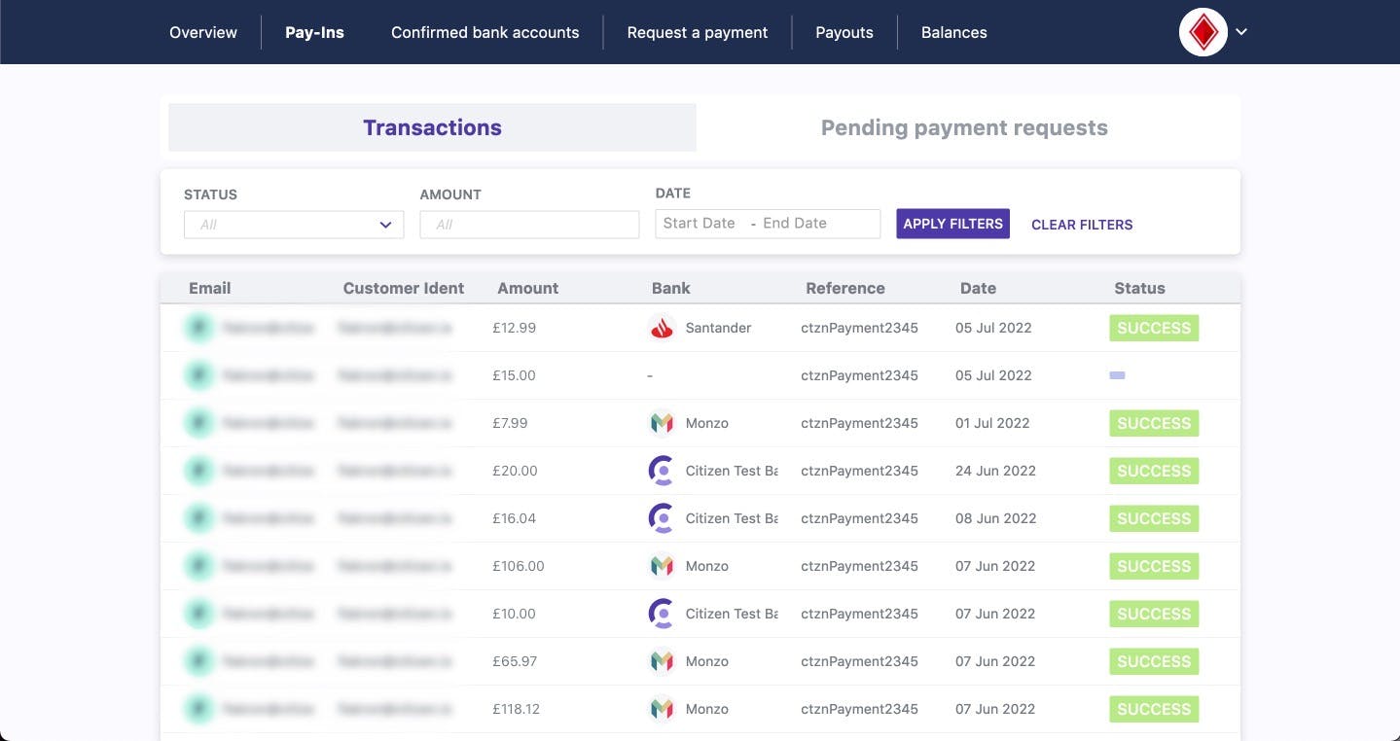Click the Date column header

(x=978, y=288)
